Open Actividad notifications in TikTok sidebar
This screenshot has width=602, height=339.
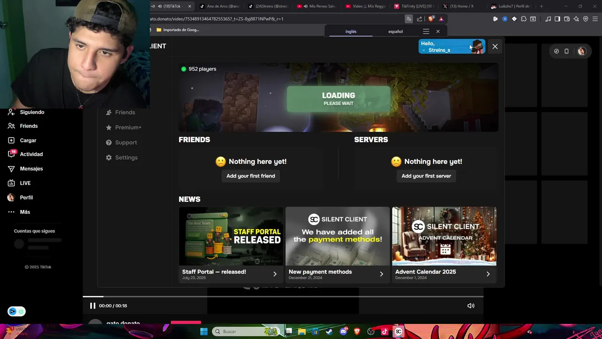tap(25, 154)
